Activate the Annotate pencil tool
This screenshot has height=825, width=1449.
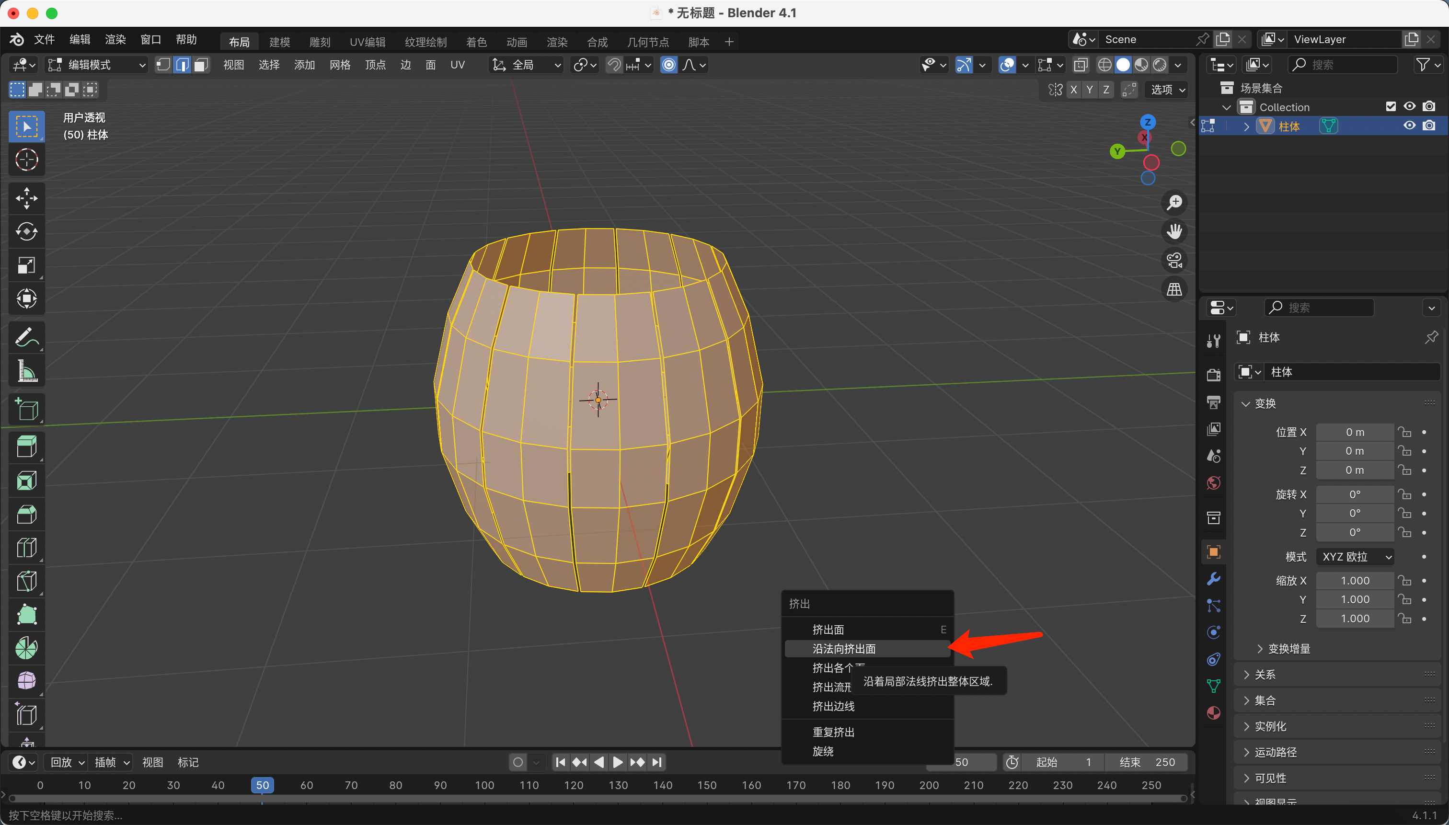coord(26,338)
